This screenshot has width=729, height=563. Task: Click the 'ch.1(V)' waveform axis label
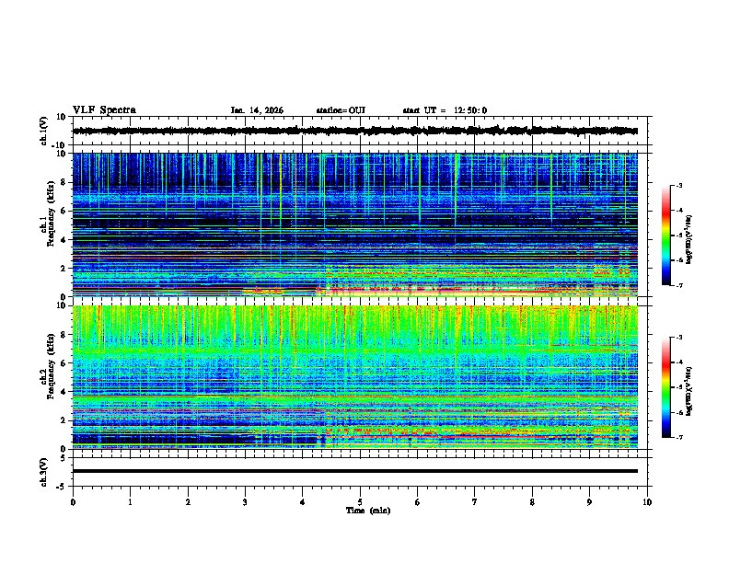point(44,131)
